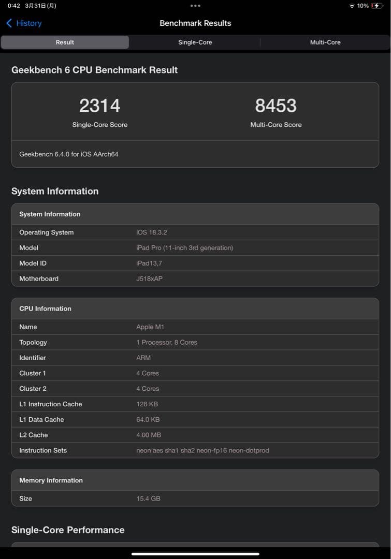Tap the Cluster 2 row label

[x=33, y=389]
